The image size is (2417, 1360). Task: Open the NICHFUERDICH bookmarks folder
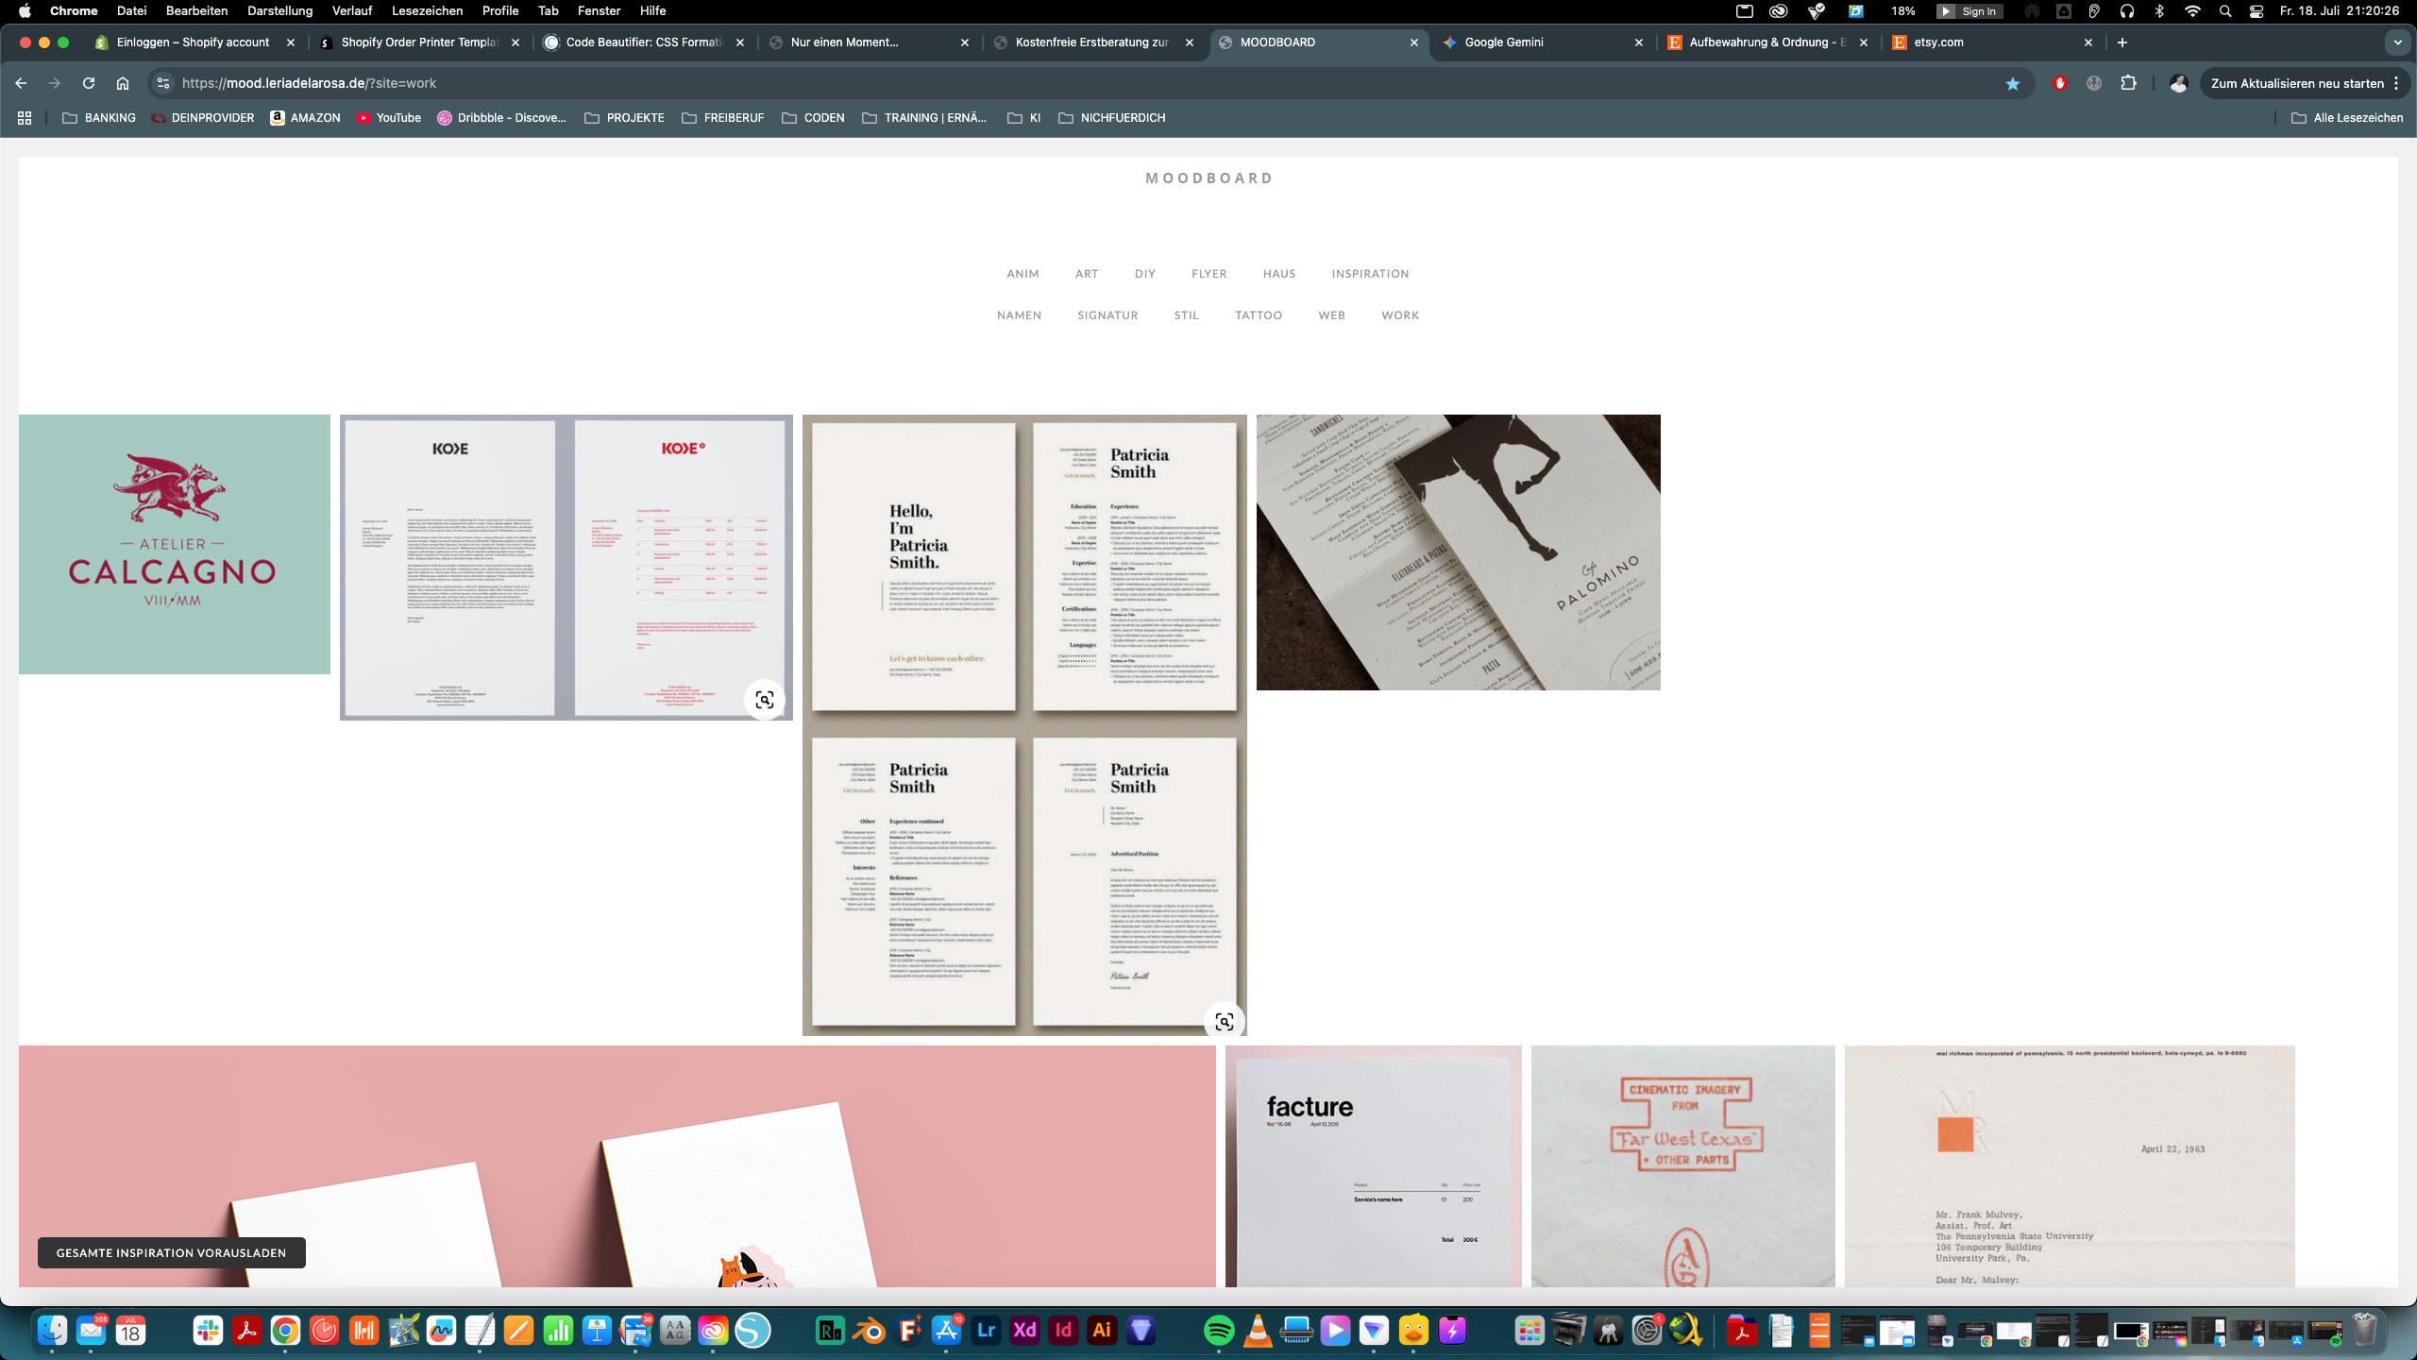point(1112,118)
